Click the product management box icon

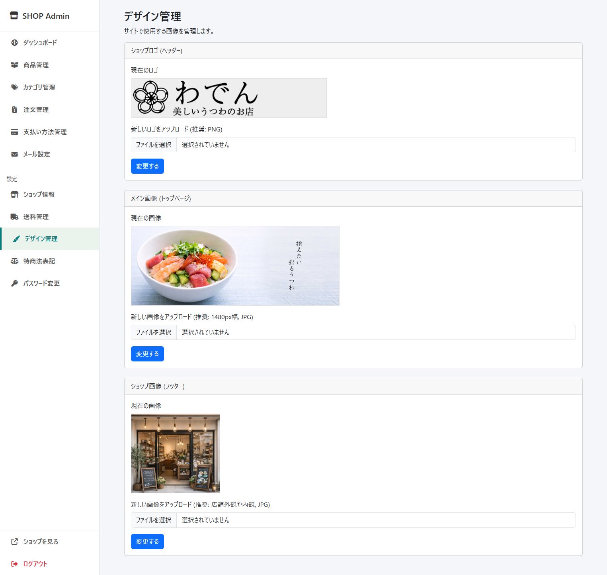click(14, 65)
